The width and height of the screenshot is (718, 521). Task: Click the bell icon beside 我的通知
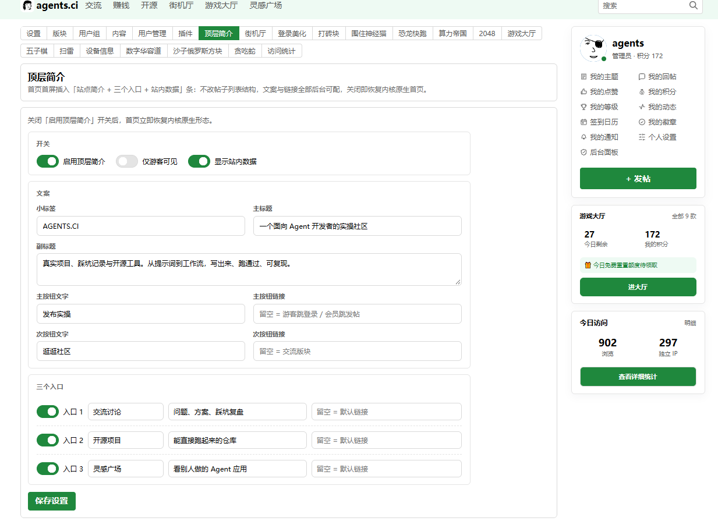tap(583, 137)
